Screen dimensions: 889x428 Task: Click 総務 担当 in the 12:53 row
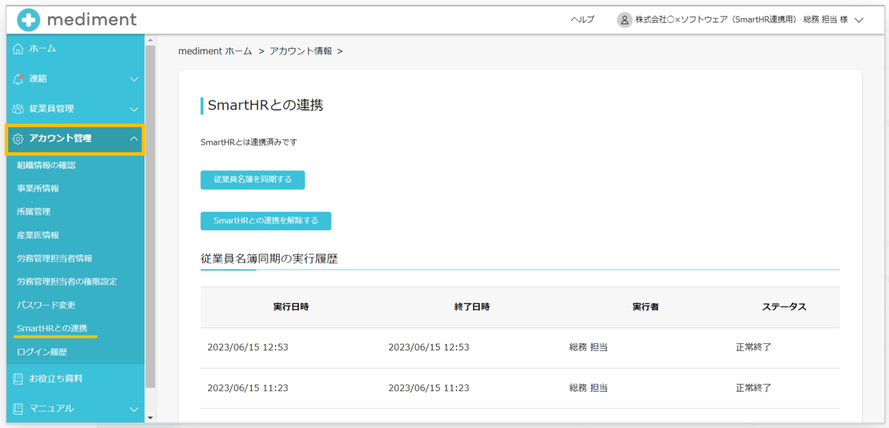[588, 347]
